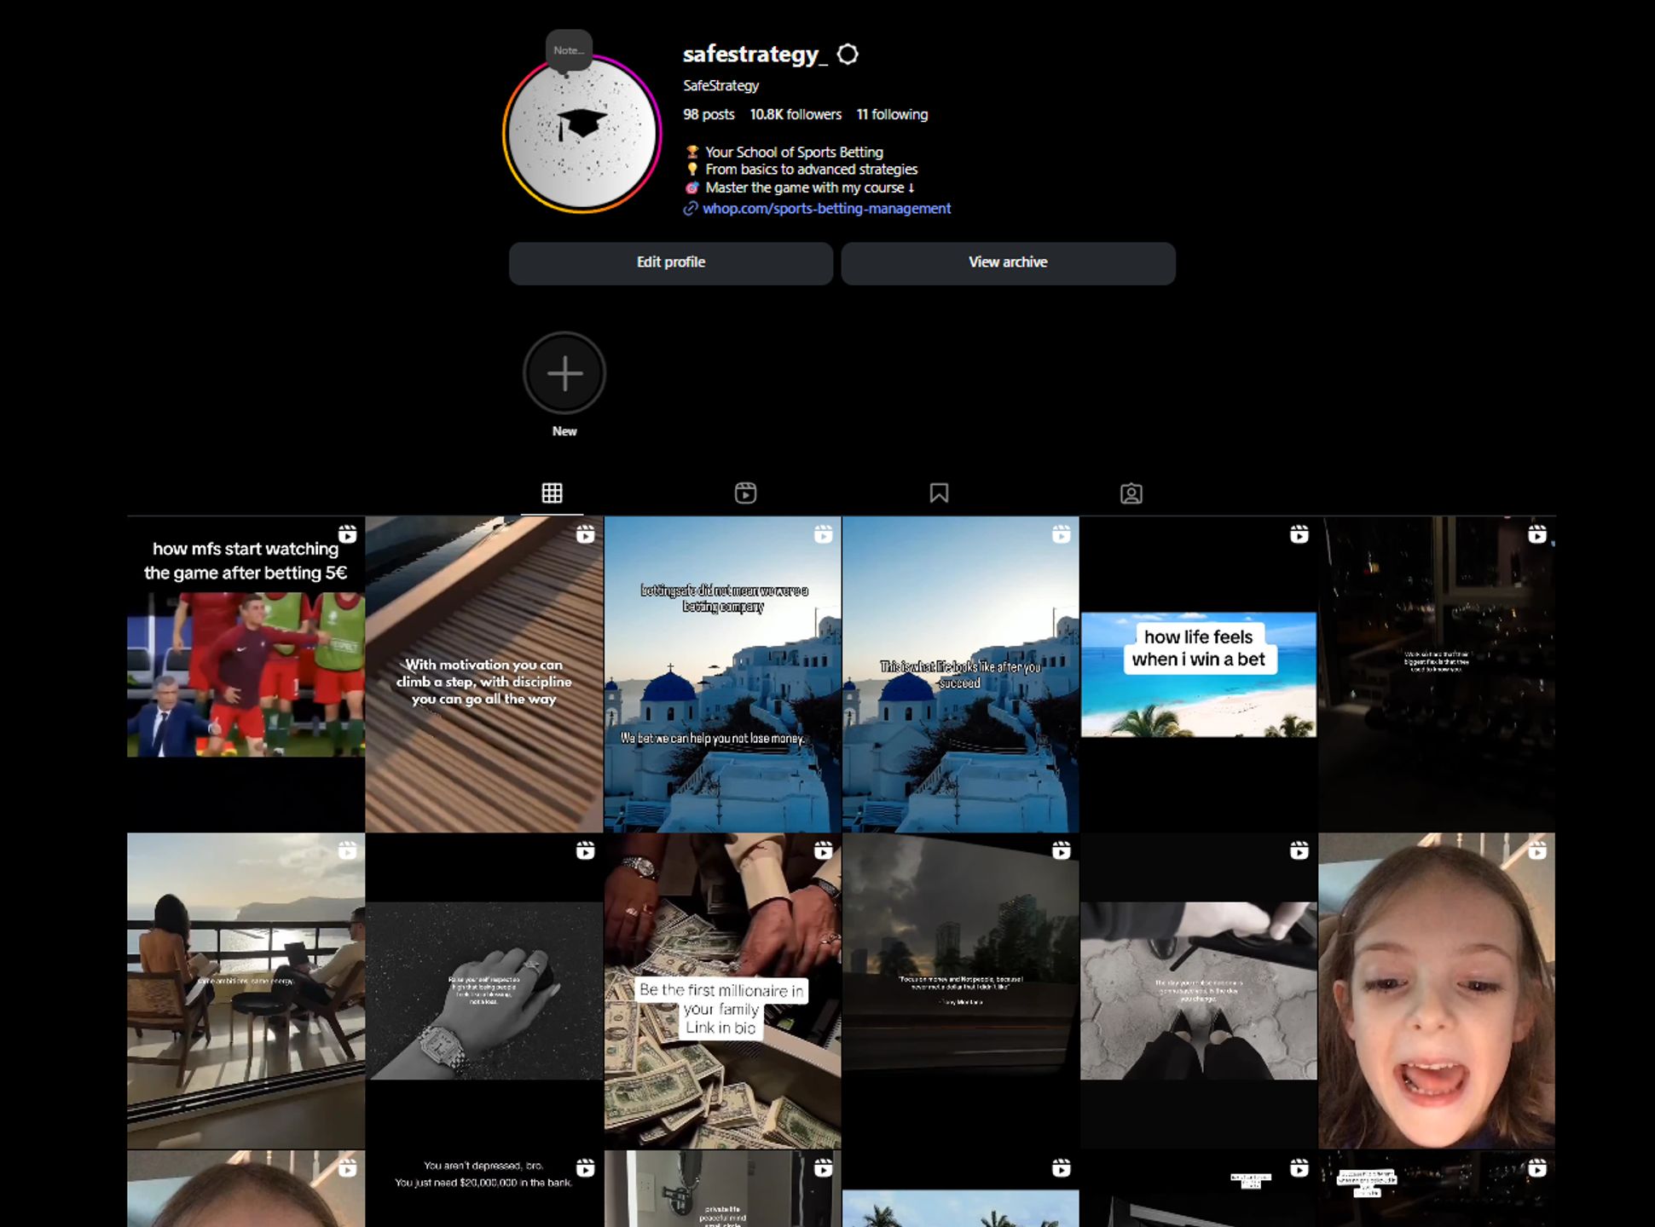Click reel icon on 'We bet we can help' post

[823, 534]
